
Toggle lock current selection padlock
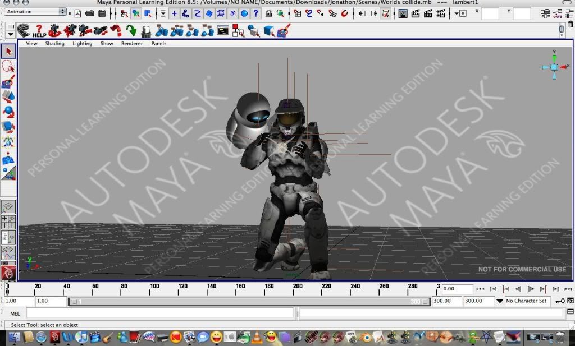(269, 13)
